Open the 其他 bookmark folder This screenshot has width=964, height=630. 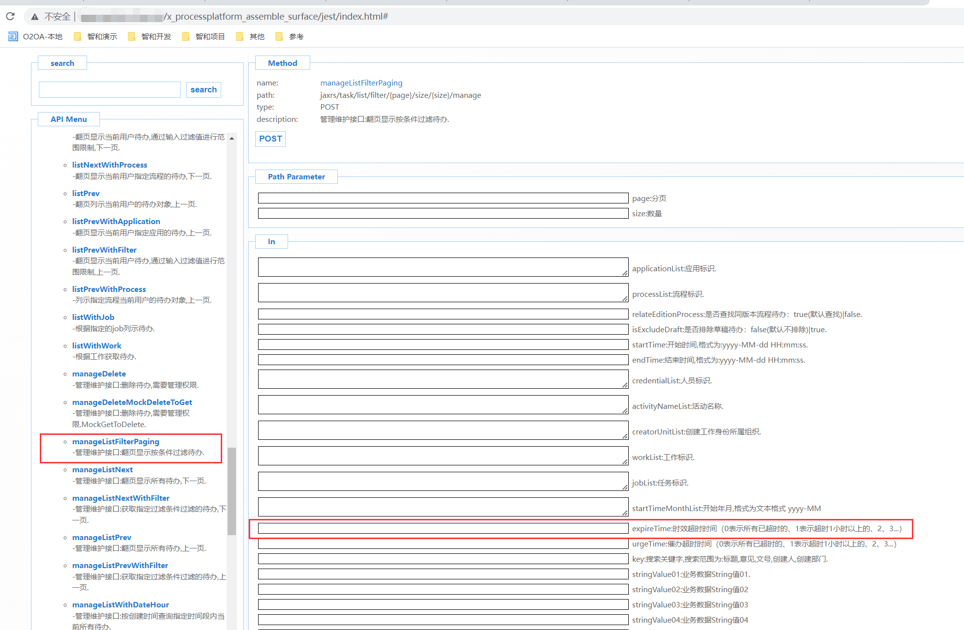click(x=251, y=37)
